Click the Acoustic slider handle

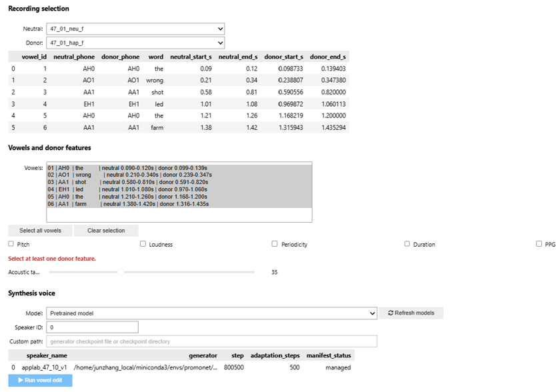point(121,272)
